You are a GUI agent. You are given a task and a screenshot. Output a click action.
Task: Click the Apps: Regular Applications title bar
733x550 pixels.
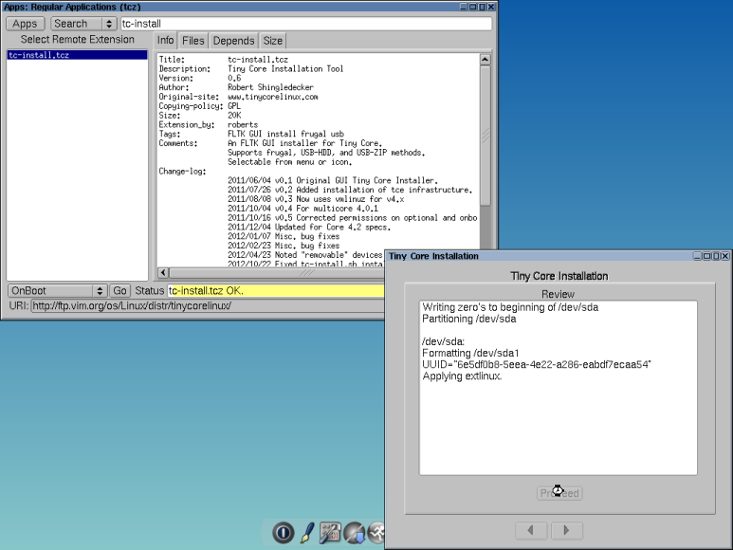(x=229, y=7)
